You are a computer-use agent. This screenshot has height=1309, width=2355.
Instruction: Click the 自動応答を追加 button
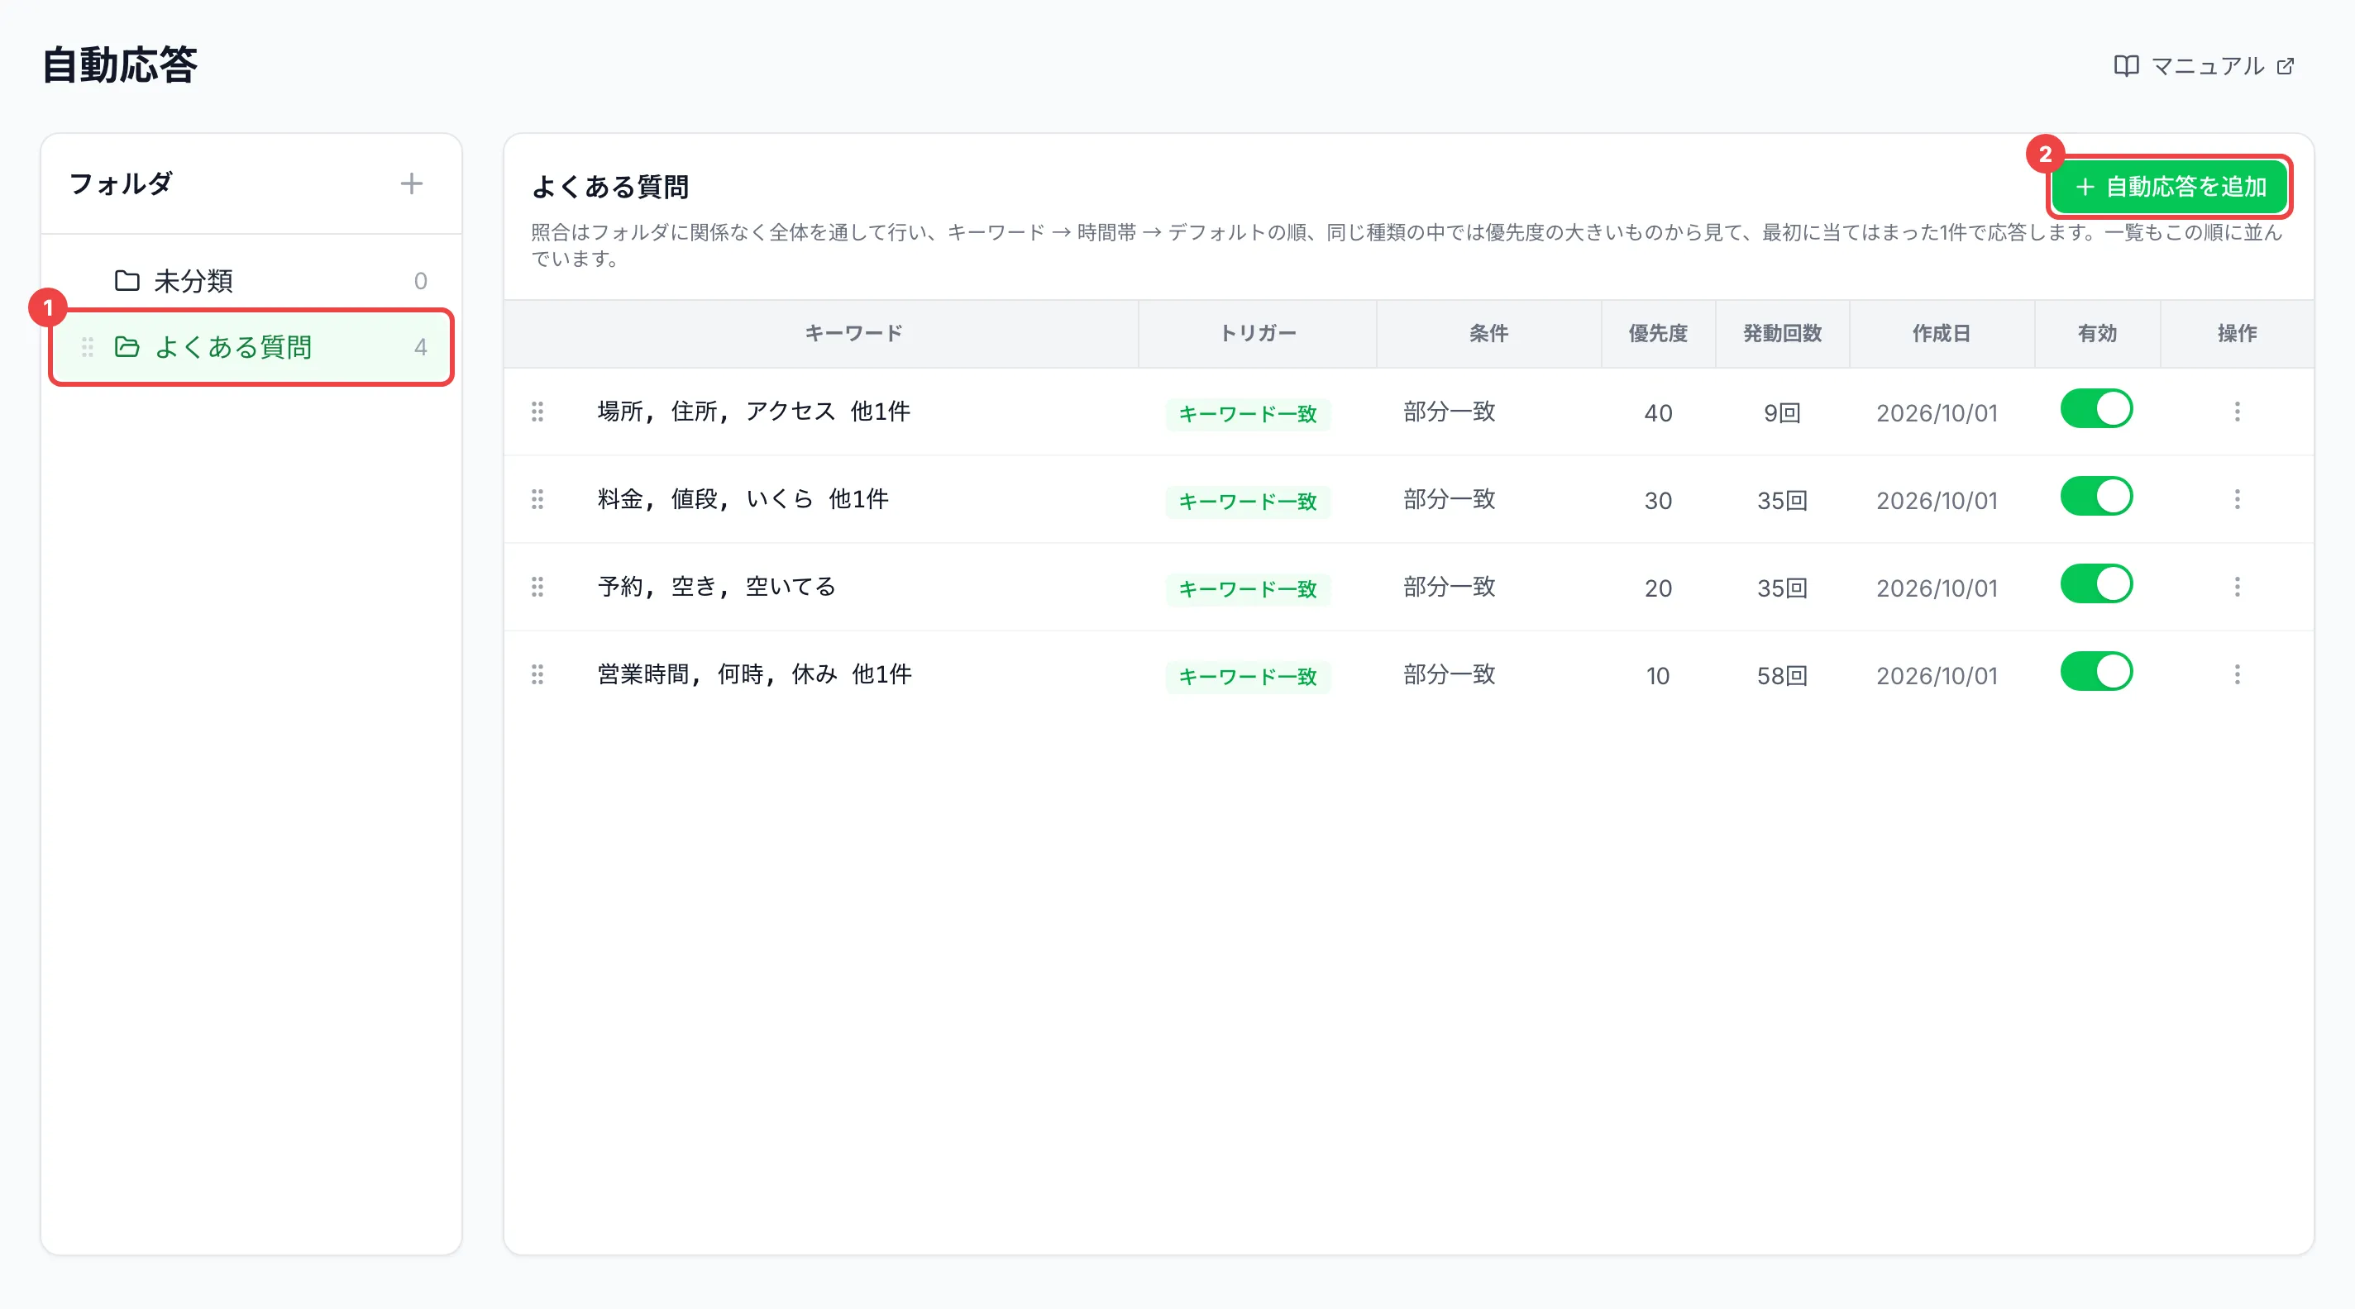pyautogui.click(x=2170, y=188)
